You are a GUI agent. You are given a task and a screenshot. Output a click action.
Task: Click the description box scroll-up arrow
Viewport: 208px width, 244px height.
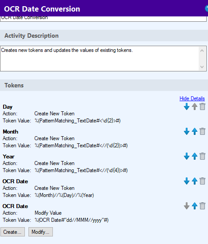(202, 51)
